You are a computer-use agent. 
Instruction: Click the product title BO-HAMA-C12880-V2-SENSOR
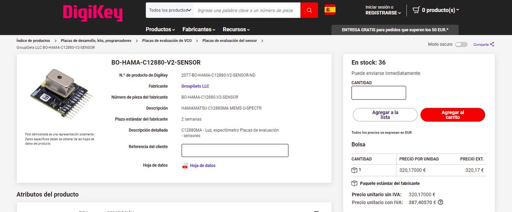(x=156, y=62)
